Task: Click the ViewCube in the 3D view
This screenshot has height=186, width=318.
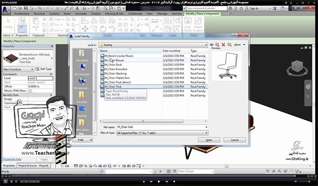Action: (297, 67)
